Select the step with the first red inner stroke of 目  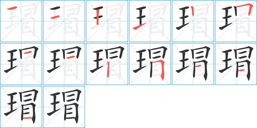[x=193, y=64]
